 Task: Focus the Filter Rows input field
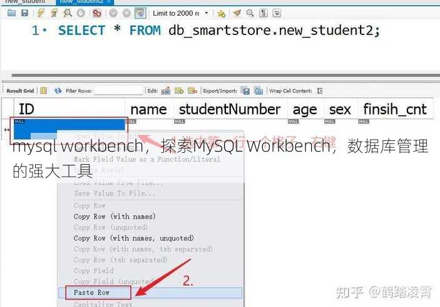tap(119, 90)
